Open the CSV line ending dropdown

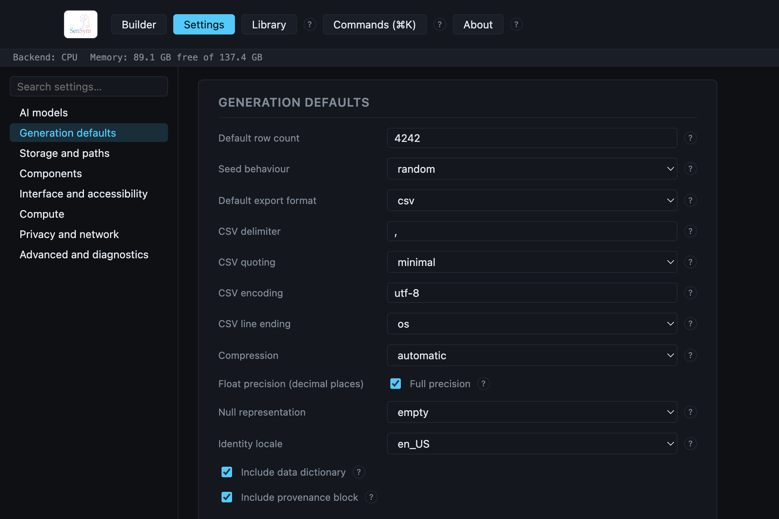[532, 324]
